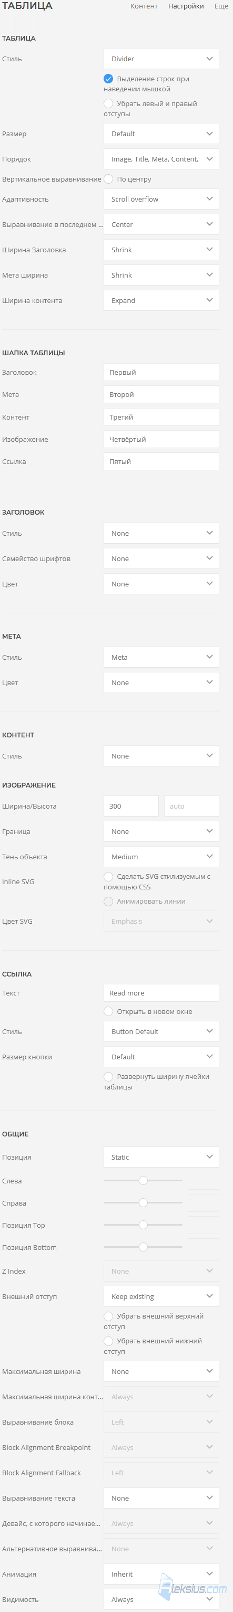This screenshot has height=1612, width=233.
Task: Open the Размер кнопки dropdown
Action: pos(161,1057)
